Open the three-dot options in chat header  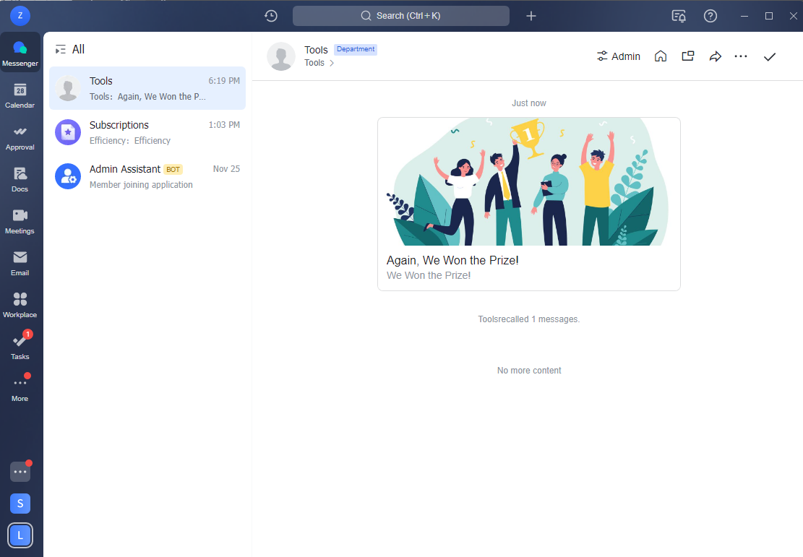[x=741, y=56]
